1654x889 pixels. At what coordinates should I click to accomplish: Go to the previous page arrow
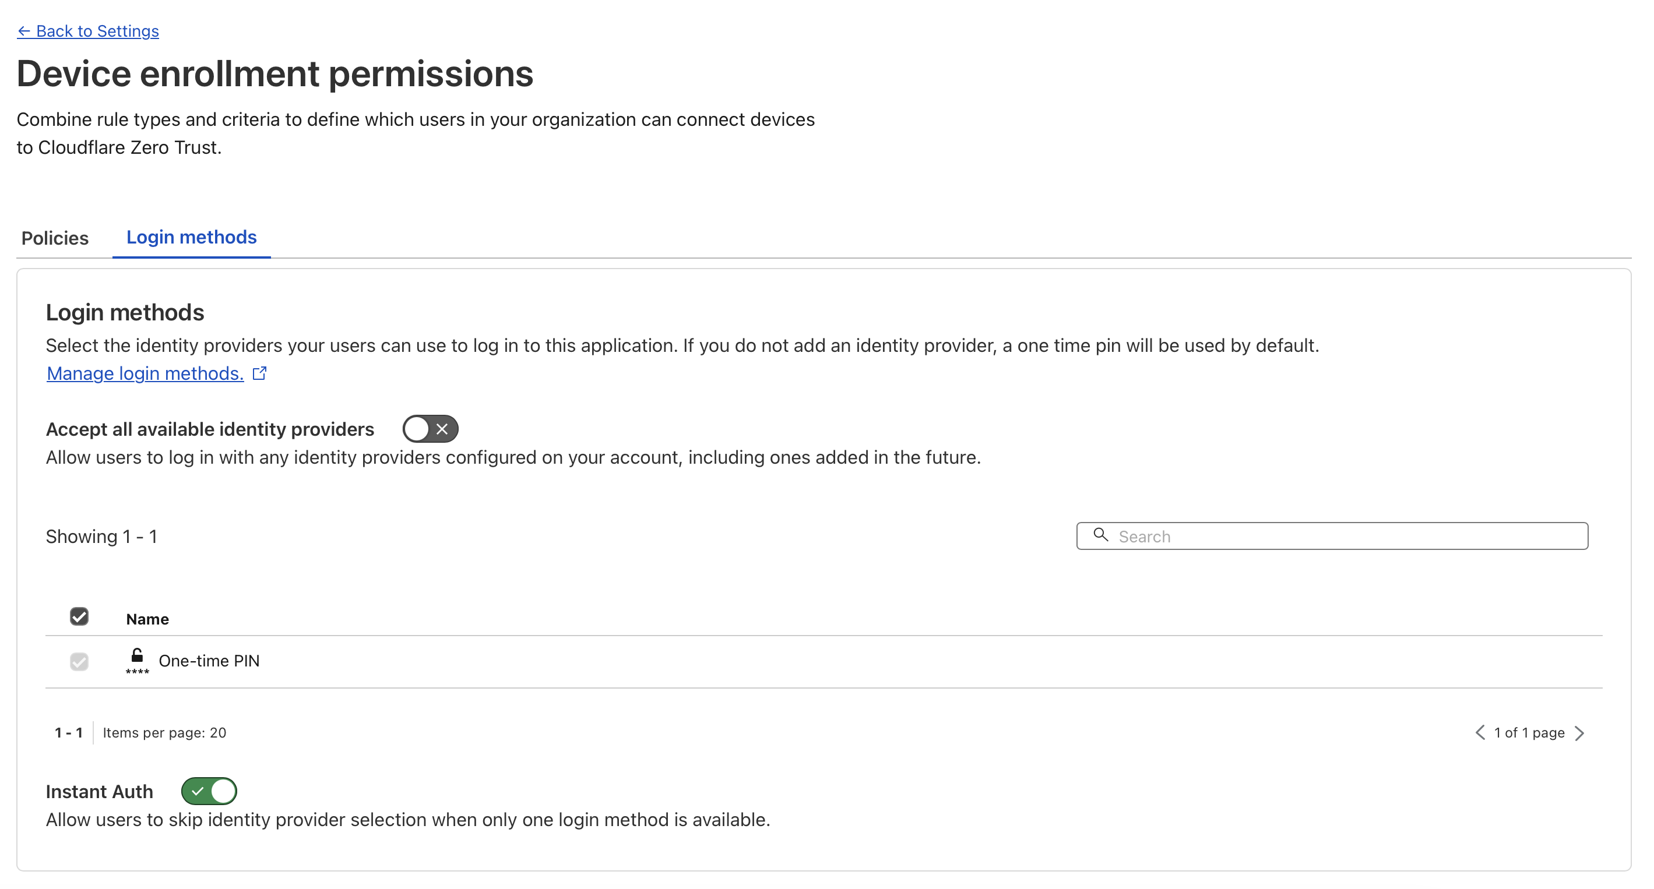[x=1480, y=732]
